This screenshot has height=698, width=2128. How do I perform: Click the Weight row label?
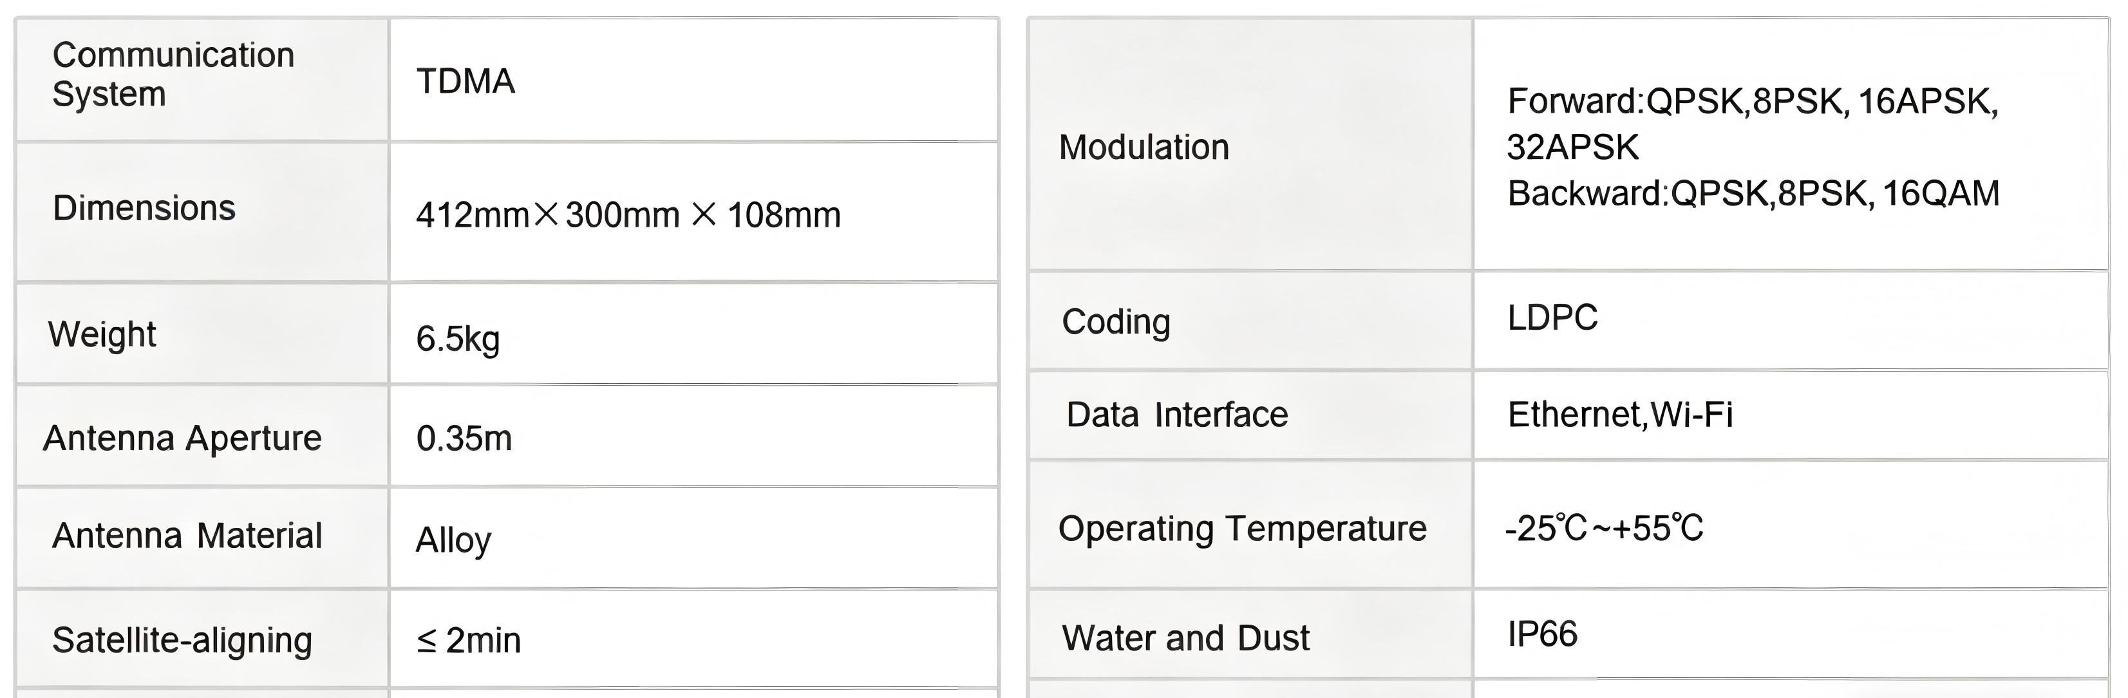pyautogui.click(x=102, y=335)
